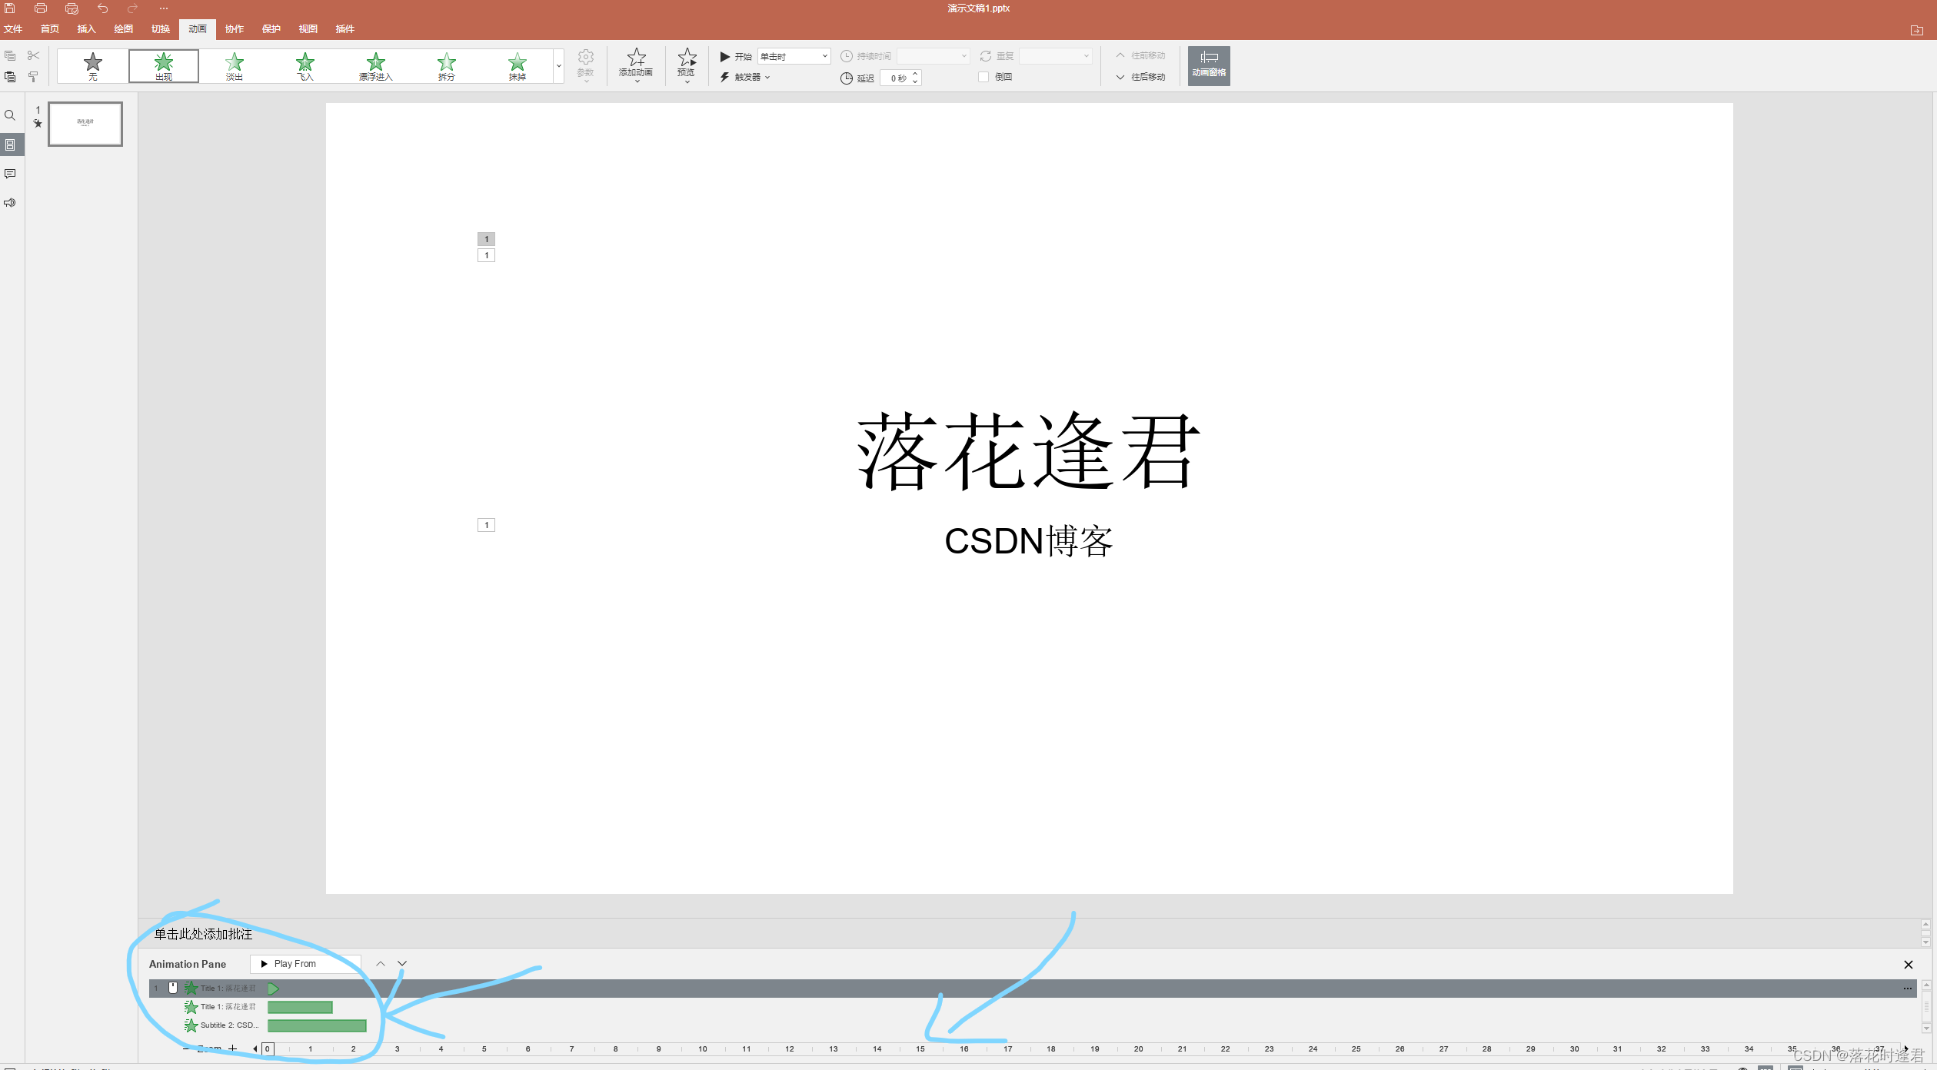Open the comments panel in left sidebar
Screen dimensions: 1937x1070
pyautogui.click(x=10, y=174)
